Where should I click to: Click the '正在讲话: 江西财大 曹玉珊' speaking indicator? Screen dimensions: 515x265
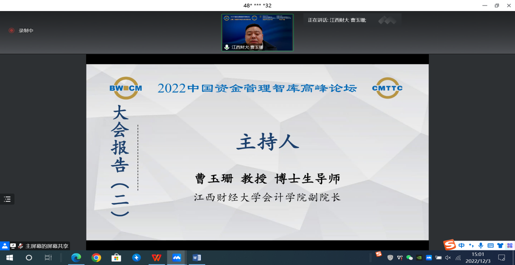pos(337,20)
